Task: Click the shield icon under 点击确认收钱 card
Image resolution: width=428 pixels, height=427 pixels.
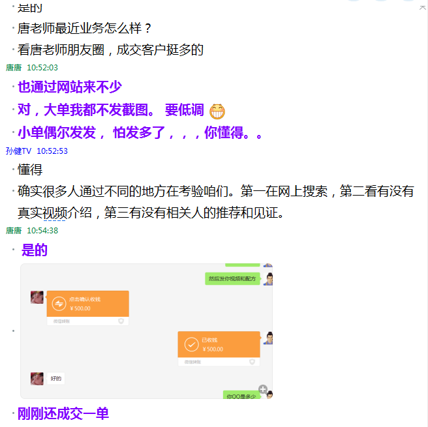Action: click(x=121, y=321)
